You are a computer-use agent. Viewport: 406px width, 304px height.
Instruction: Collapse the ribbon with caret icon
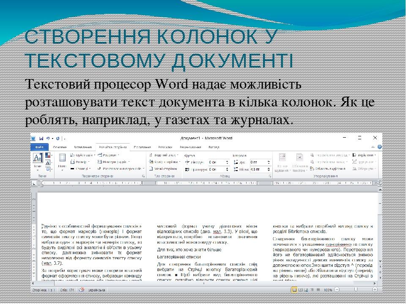tap(373, 147)
